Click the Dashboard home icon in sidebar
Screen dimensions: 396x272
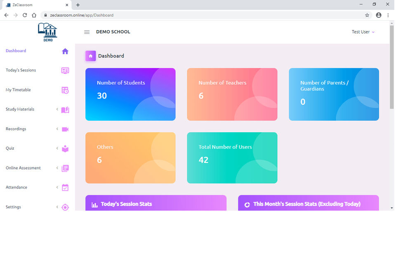tap(65, 51)
